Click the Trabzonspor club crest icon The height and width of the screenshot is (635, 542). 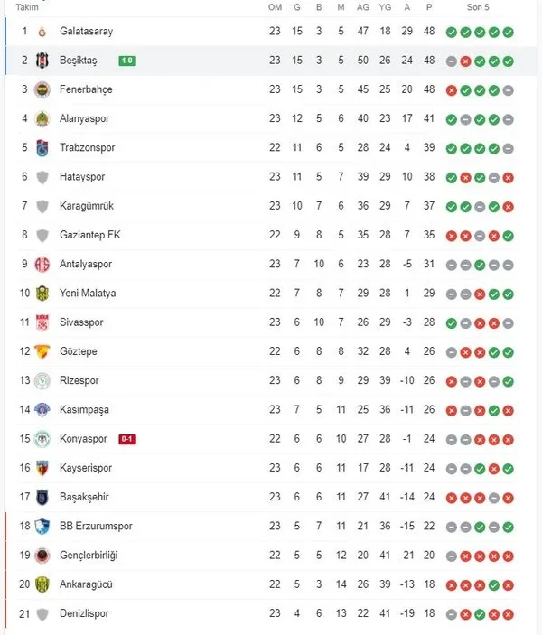coord(42,148)
